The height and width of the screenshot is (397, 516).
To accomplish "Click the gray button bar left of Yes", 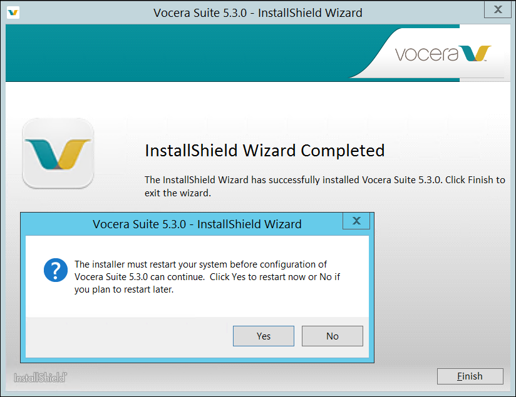I will coord(125,336).
